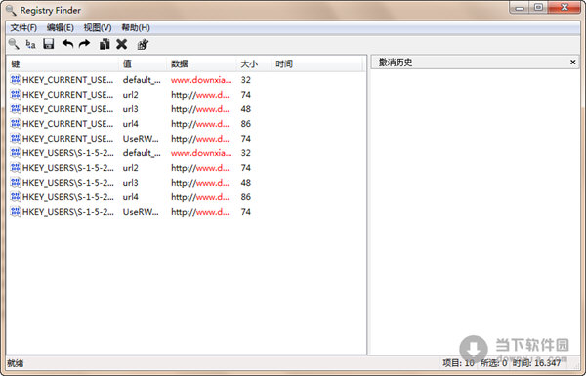The width and height of the screenshot is (586, 376).
Task: Sort by the 数据 column header
Action: click(x=201, y=63)
